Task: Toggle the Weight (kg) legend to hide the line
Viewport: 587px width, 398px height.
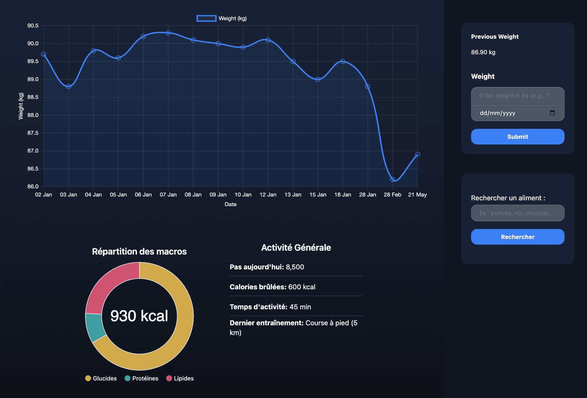Action: 232,18
